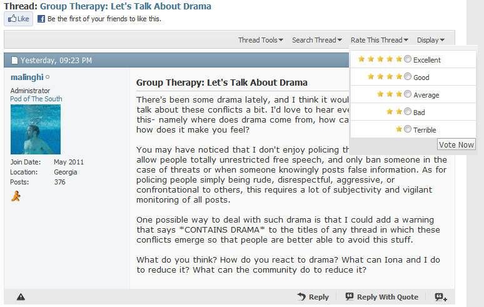Open the Thread Tools dropdown

pos(260,40)
